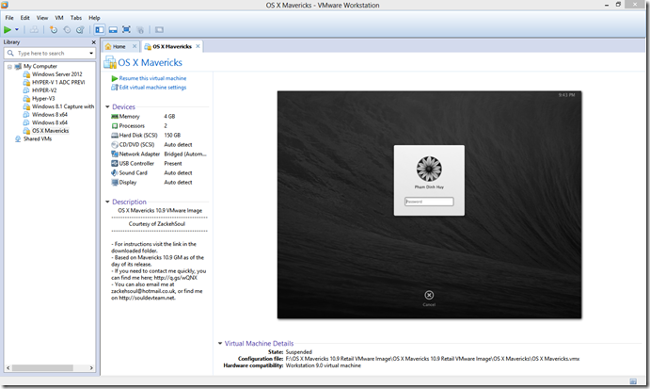Open the View menu

click(42, 18)
